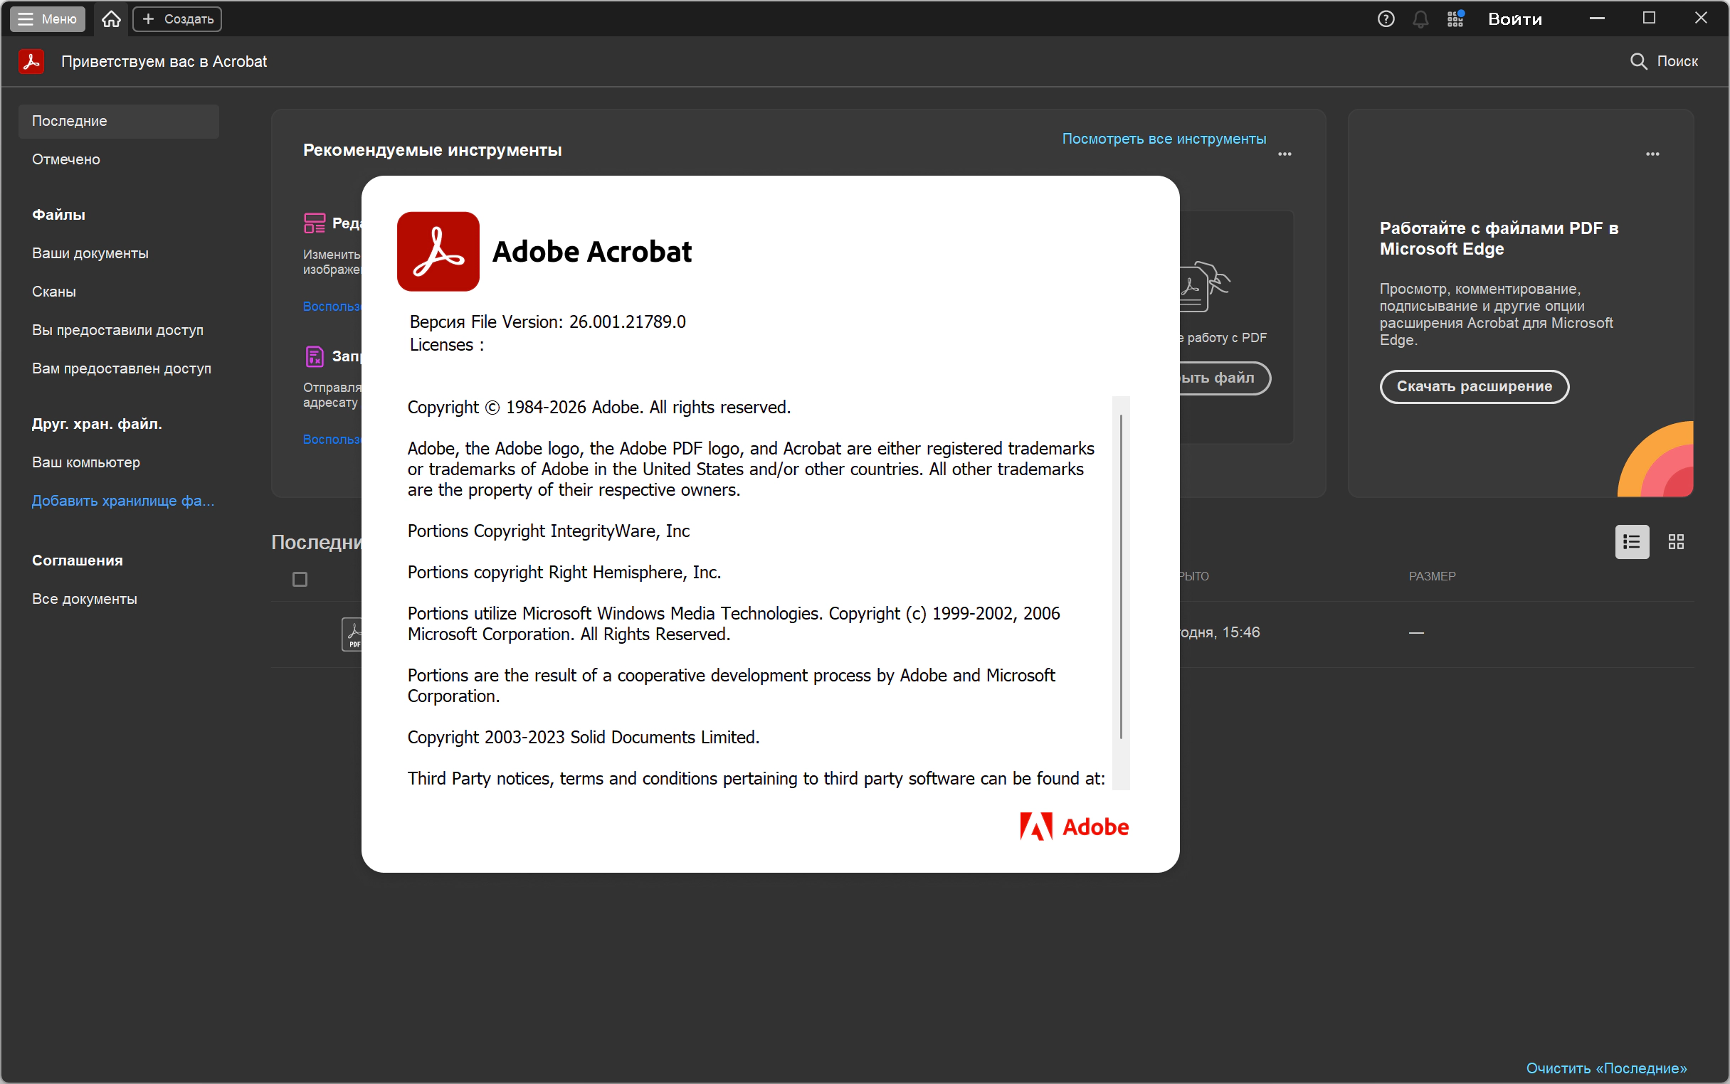This screenshot has width=1730, height=1084.
Task: Click the РАЗМЕР column header
Action: [1432, 576]
